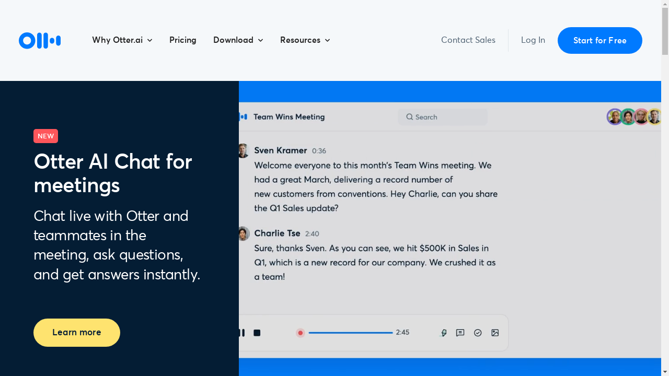This screenshot has width=669, height=376.
Task: Click the vertical scrollbar thumb
Action: click(x=665, y=31)
